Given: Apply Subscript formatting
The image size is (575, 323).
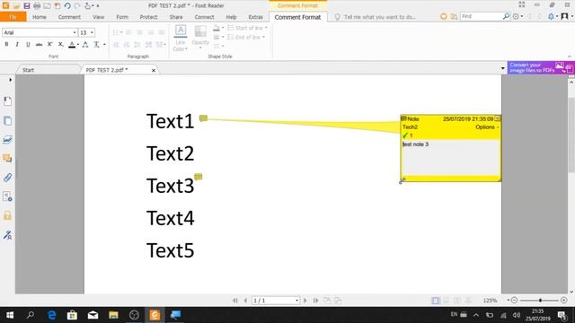Looking at the screenshot, I should (61, 44).
